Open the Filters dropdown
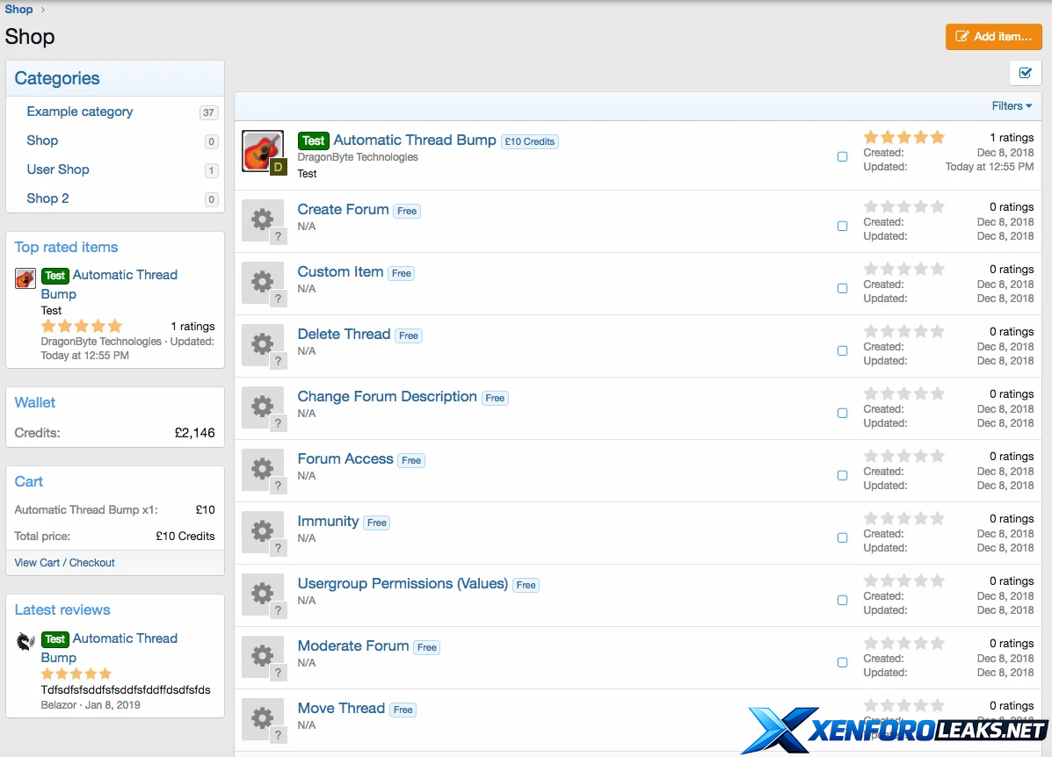 pyautogui.click(x=1012, y=106)
